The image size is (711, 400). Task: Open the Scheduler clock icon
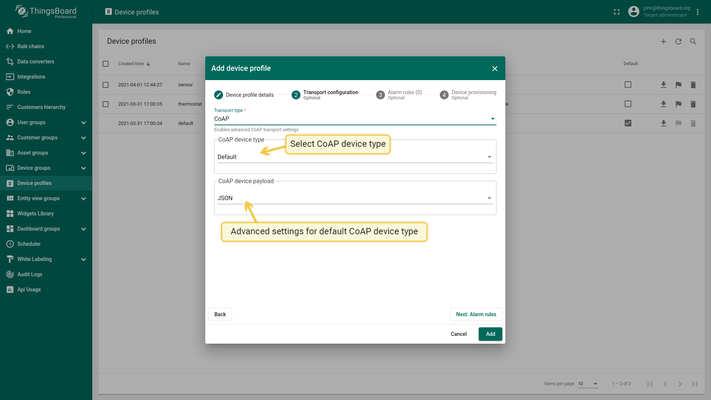pos(10,244)
